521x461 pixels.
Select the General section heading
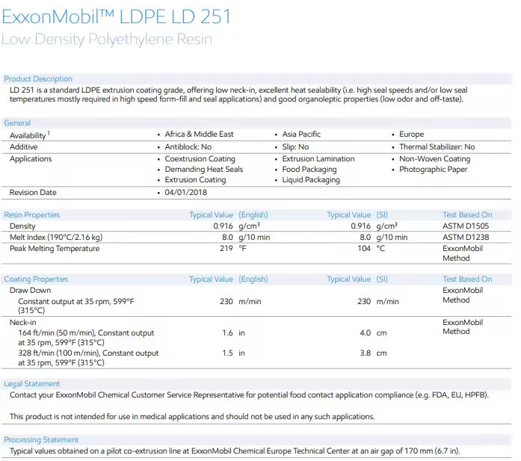click(17, 123)
